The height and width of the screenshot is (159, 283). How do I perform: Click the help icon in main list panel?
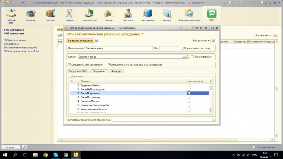[276, 35]
